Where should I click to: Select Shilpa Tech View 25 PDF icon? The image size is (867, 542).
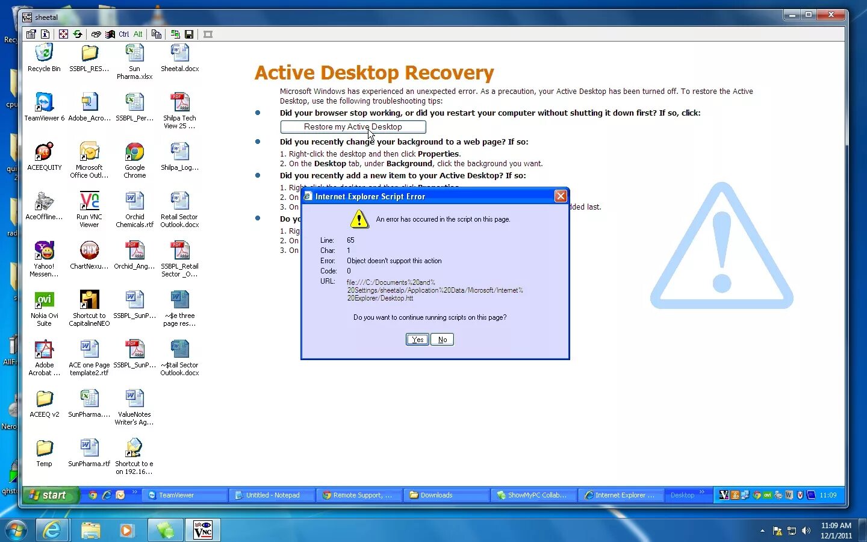(x=179, y=111)
